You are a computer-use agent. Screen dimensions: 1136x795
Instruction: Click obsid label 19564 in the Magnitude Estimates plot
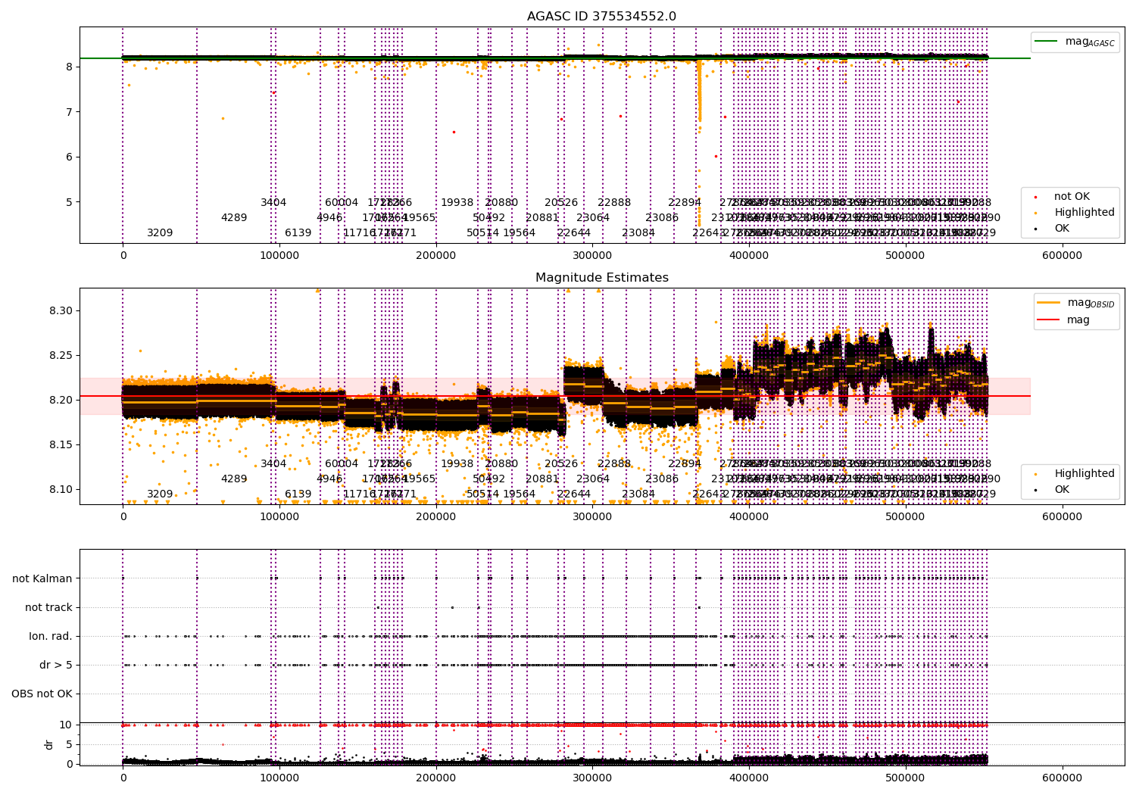(520, 494)
